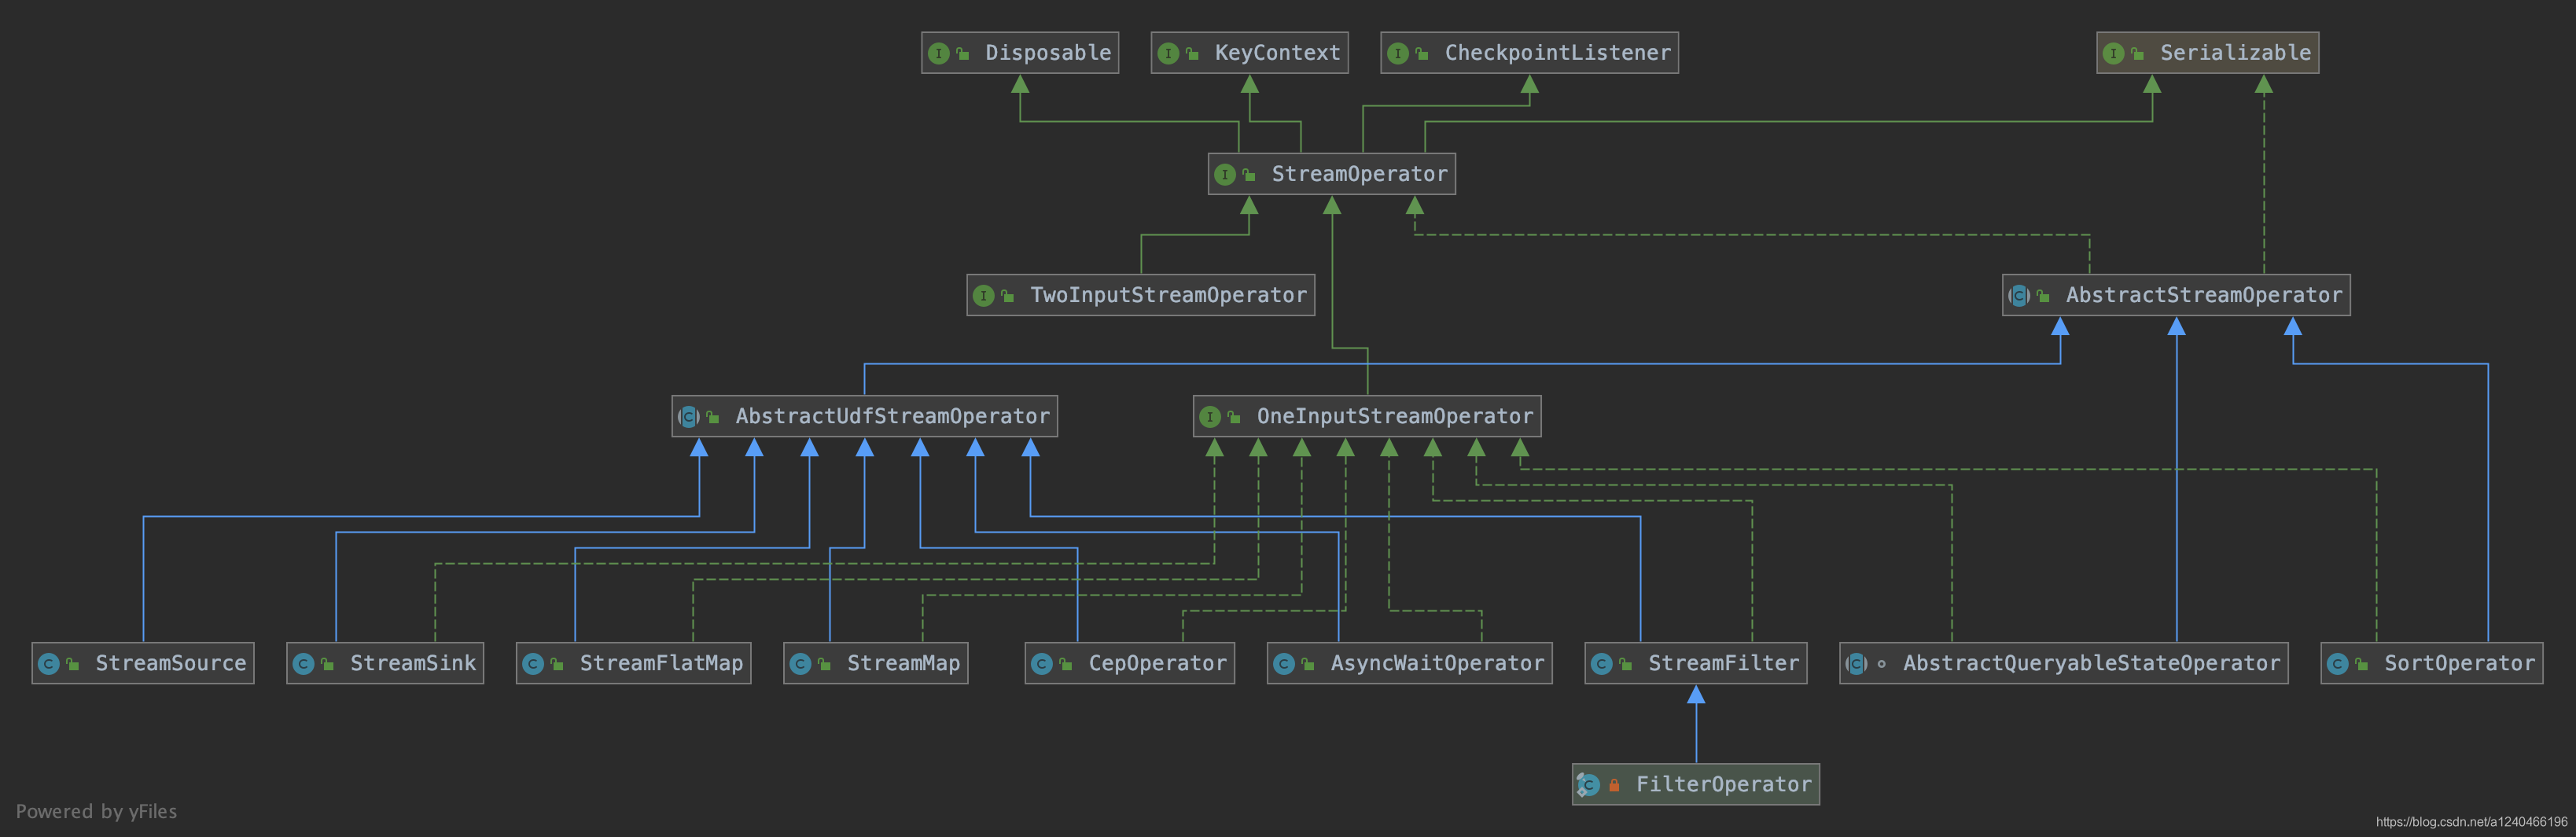Select the StreamOperator label text
The image size is (2576, 837).
tap(1359, 174)
